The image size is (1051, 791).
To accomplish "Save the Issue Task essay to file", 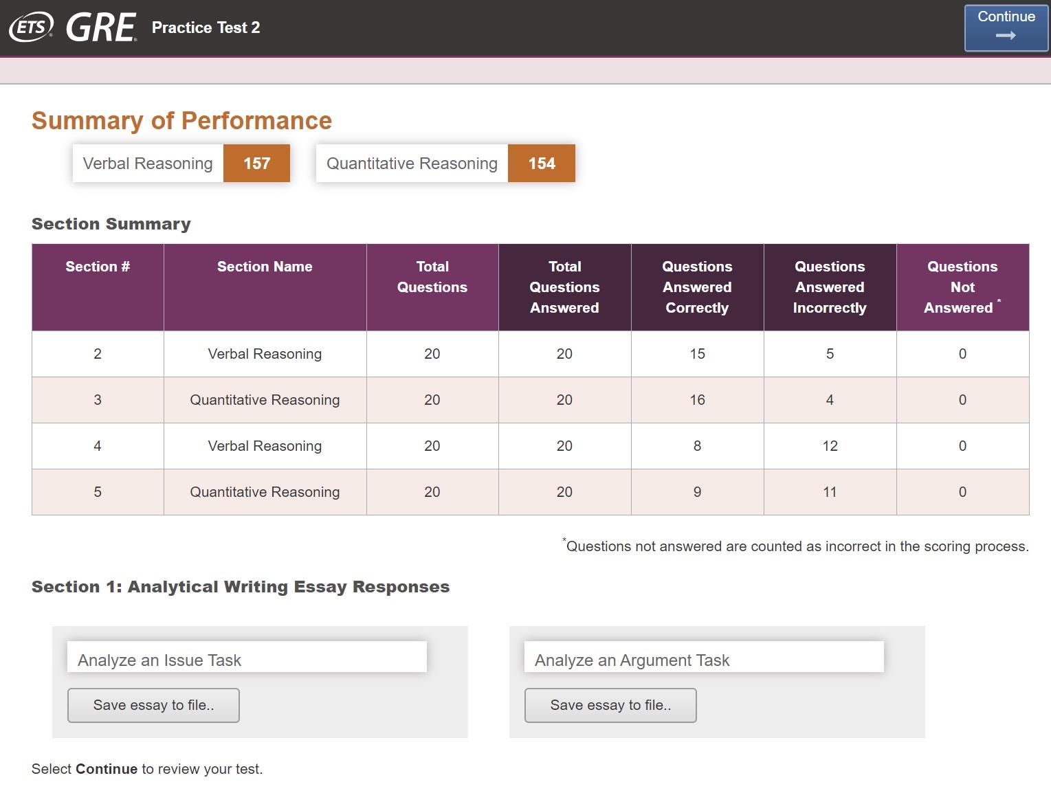I will click(x=153, y=705).
